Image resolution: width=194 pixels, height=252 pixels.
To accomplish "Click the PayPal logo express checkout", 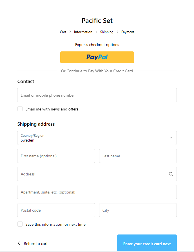I will [x=97, y=57].
